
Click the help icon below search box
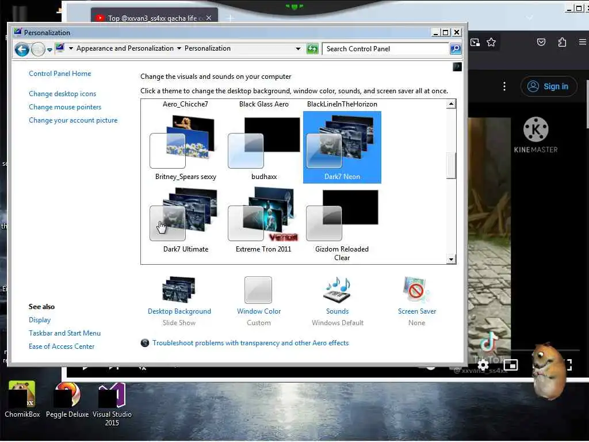pos(457,67)
